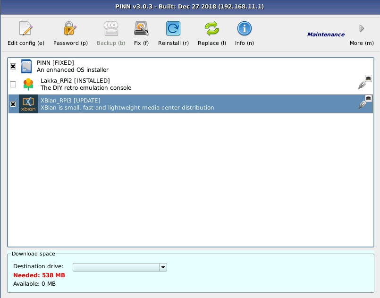This screenshot has width=380, height=298.
Task: Enable the Lakka_RPi2 checkbox
Action: point(13,84)
